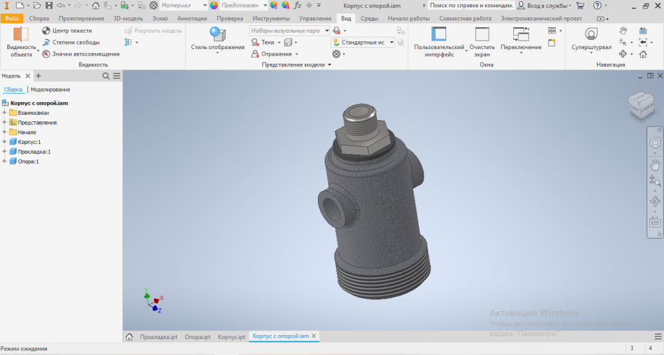The width and height of the screenshot is (664, 355).
Task: Select the Pan hand tool in navigation bar
Action: click(655, 163)
